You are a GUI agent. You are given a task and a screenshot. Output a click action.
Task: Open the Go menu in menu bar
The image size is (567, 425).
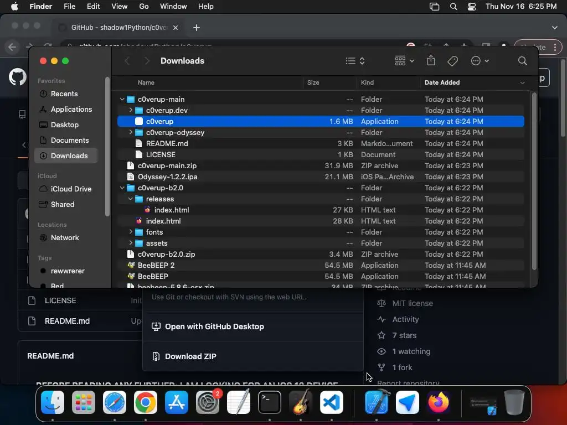pos(144,7)
